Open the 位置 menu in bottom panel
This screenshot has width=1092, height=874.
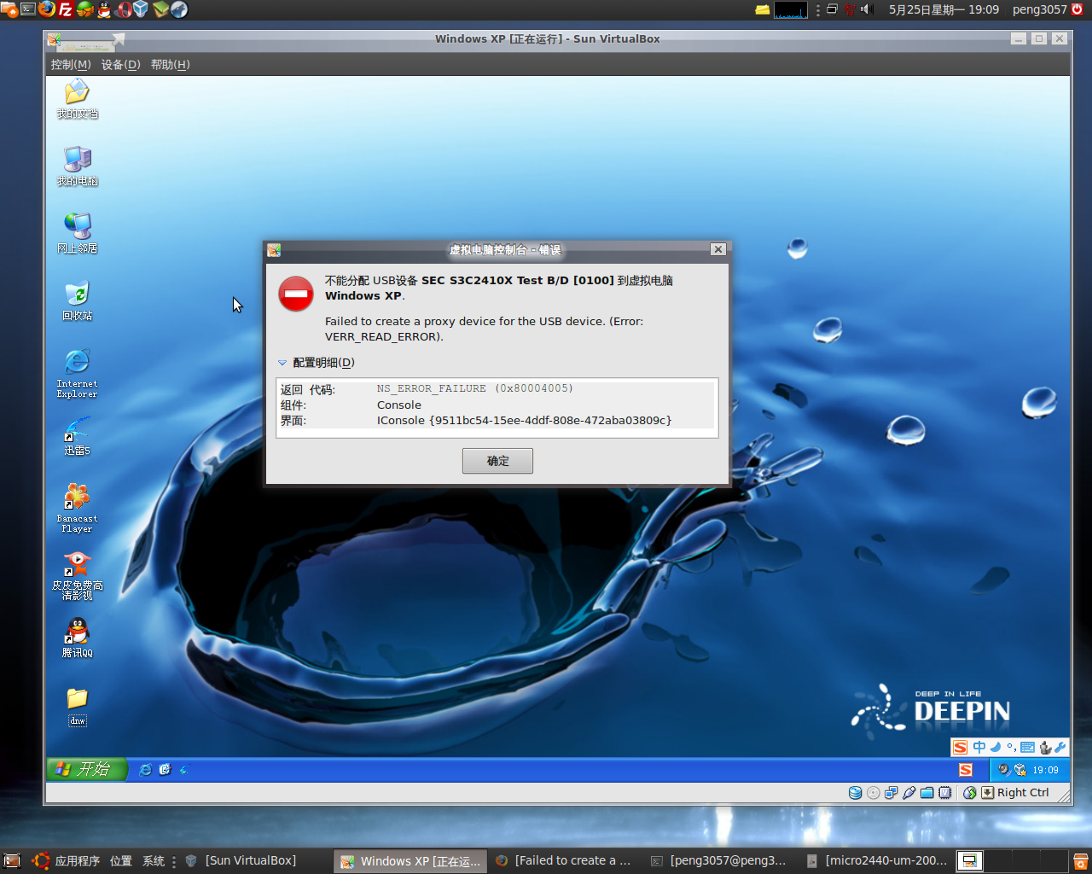click(x=121, y=861)
